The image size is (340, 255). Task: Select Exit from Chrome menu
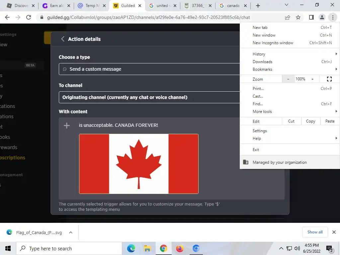coord(290,150)
